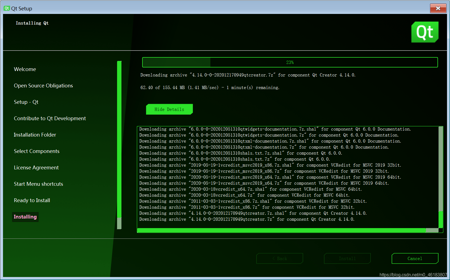Viewport: 450px width, 280px height.
Task: Click log line 2019-05-19 vcredist_msvc2019_x86.7z archive
Action: click(264, 171)
